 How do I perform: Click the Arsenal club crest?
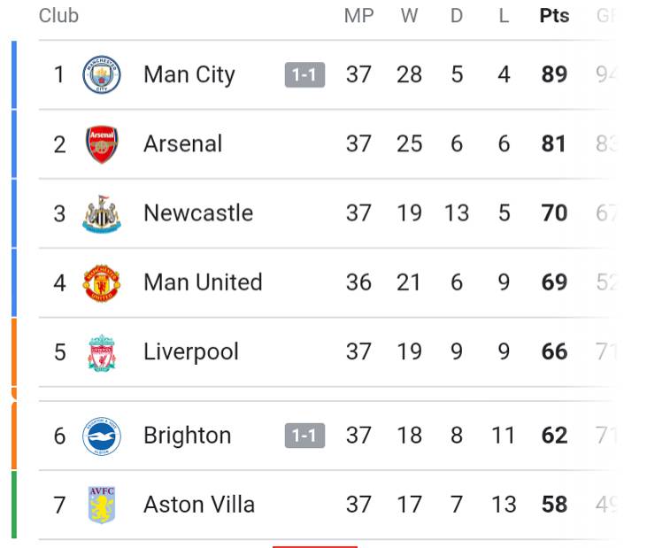pos(101,144)
